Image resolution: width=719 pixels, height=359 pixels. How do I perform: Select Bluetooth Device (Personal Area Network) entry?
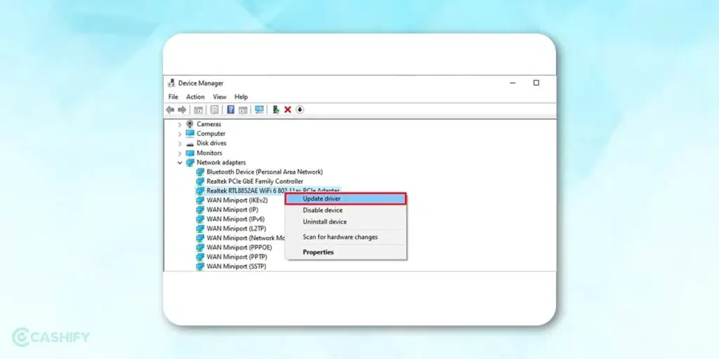(265, 172)
